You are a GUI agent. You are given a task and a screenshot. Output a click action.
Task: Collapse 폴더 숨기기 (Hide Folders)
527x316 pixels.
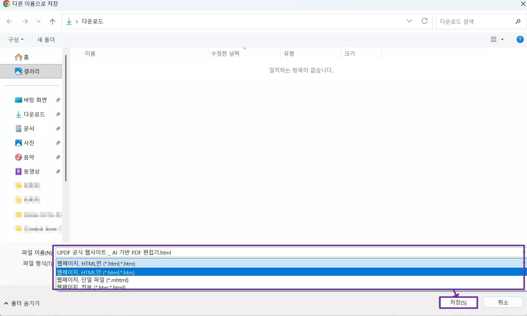coord(22,303)
